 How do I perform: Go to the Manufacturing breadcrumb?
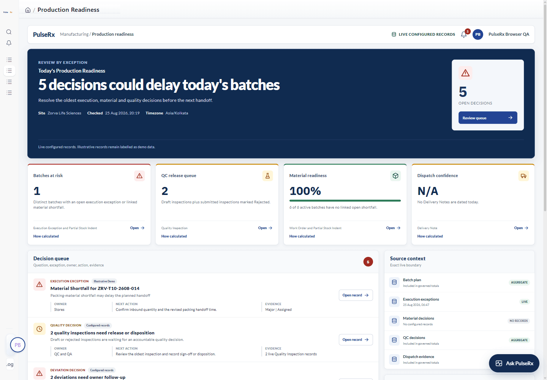coord(74,34)
